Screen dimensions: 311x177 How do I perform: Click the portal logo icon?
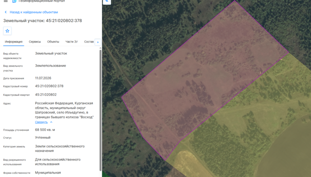pos(14,1)
